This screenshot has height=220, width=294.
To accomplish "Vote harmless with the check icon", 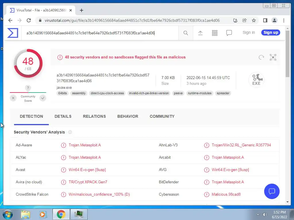I will point(43,98).
